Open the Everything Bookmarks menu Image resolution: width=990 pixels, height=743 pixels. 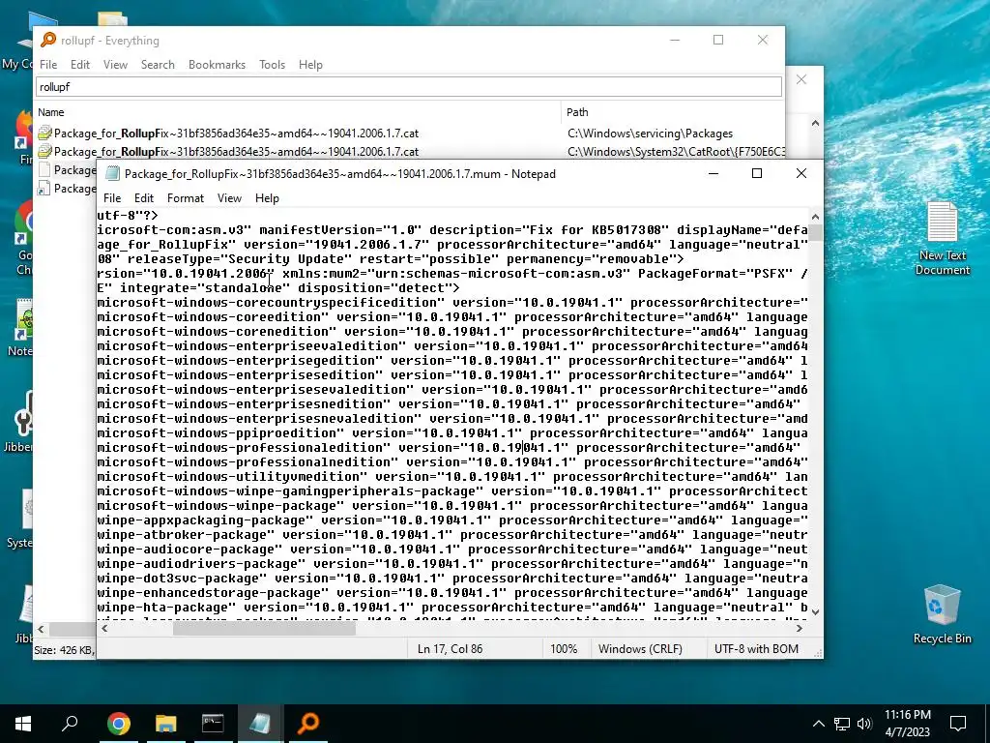coord(217,65)
